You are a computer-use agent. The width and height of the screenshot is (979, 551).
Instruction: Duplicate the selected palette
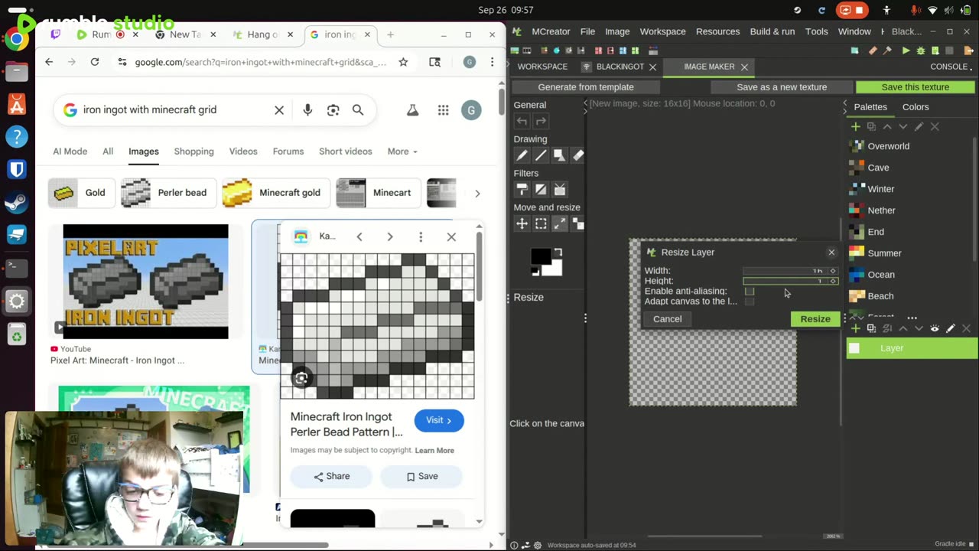(x=871, y=126)
